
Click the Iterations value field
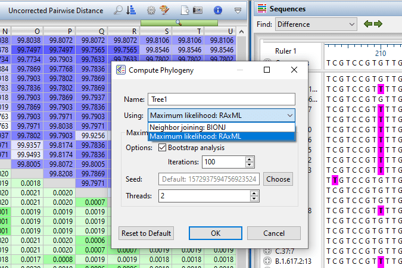click(x=223, y=162)
